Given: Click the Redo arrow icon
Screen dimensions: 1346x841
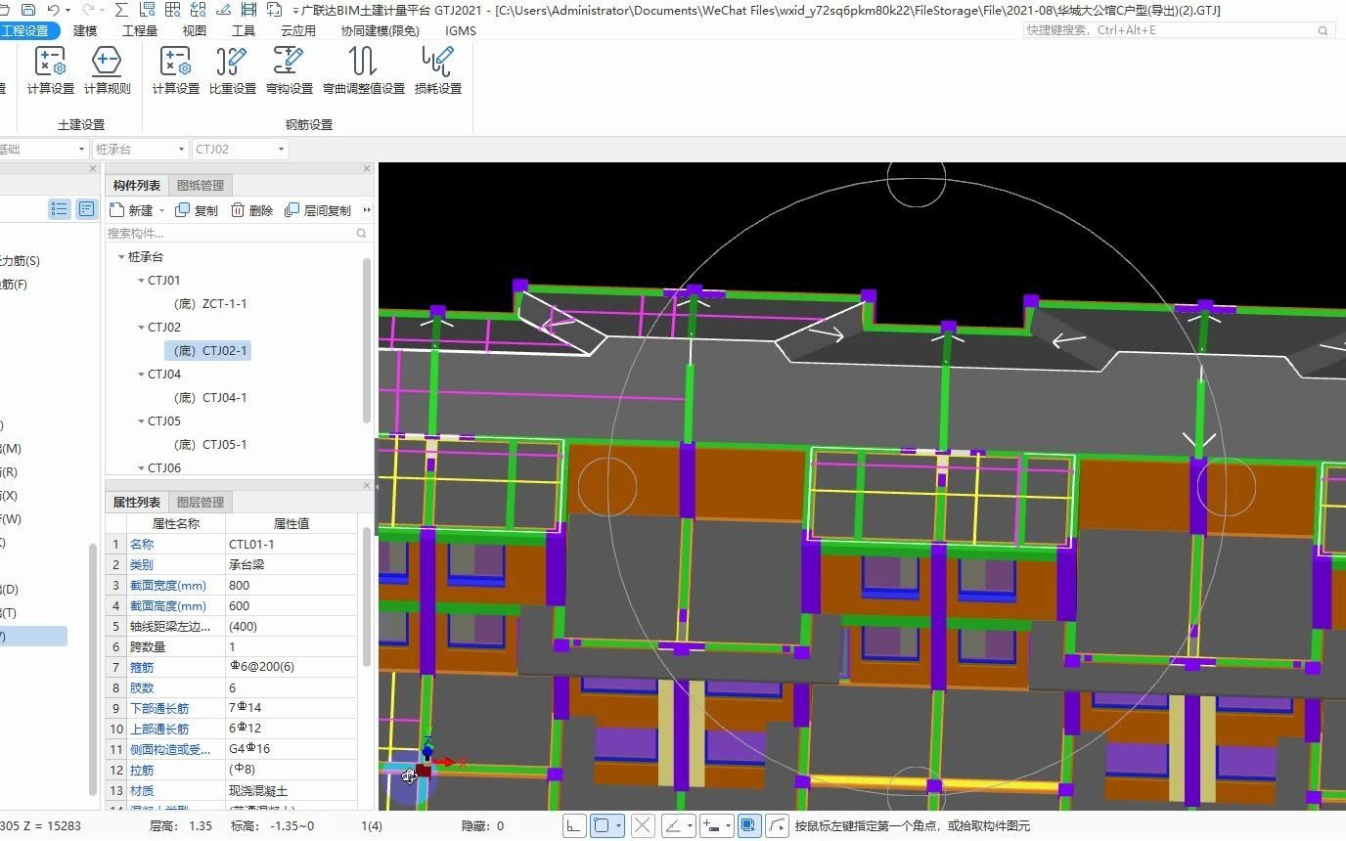Looking at the screenshot, I should tap(88, 10).
